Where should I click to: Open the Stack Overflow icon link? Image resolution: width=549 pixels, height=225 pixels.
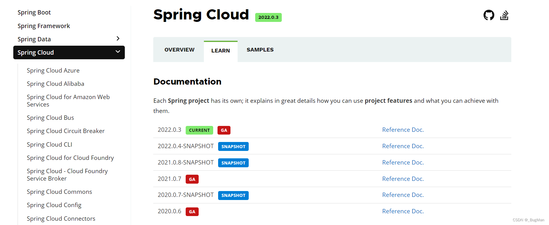click(x=504, y=15)
